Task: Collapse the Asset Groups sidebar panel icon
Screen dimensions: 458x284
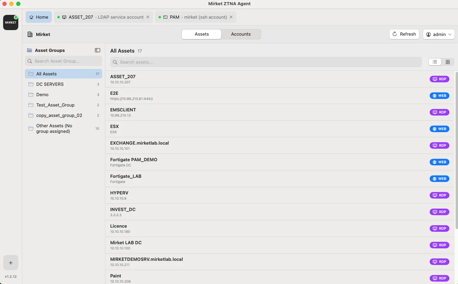Action: (x=97, y=50)
